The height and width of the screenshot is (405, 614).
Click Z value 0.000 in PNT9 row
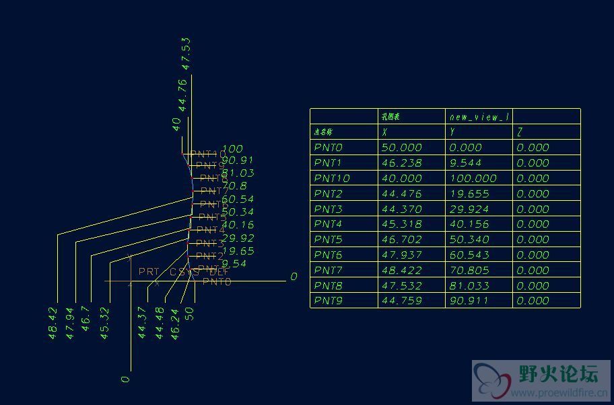point(533,301)
